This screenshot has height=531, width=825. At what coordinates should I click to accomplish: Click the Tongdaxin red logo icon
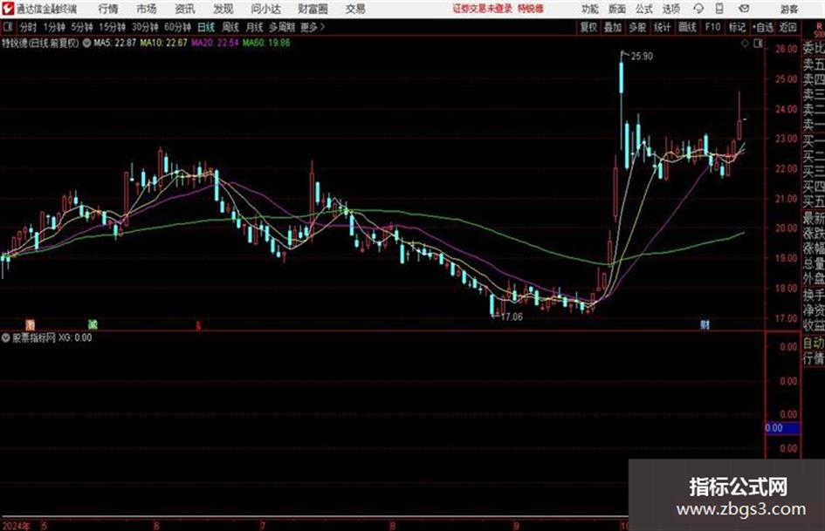click(x=8, y=9)
